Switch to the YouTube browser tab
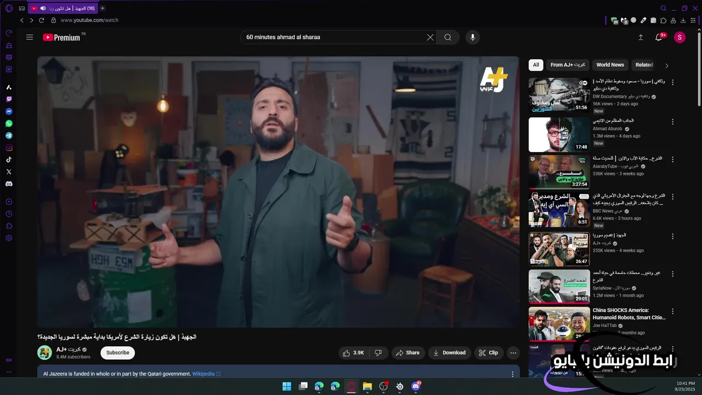This screenshot has width=702, height=395. click(x=63, y=8)
